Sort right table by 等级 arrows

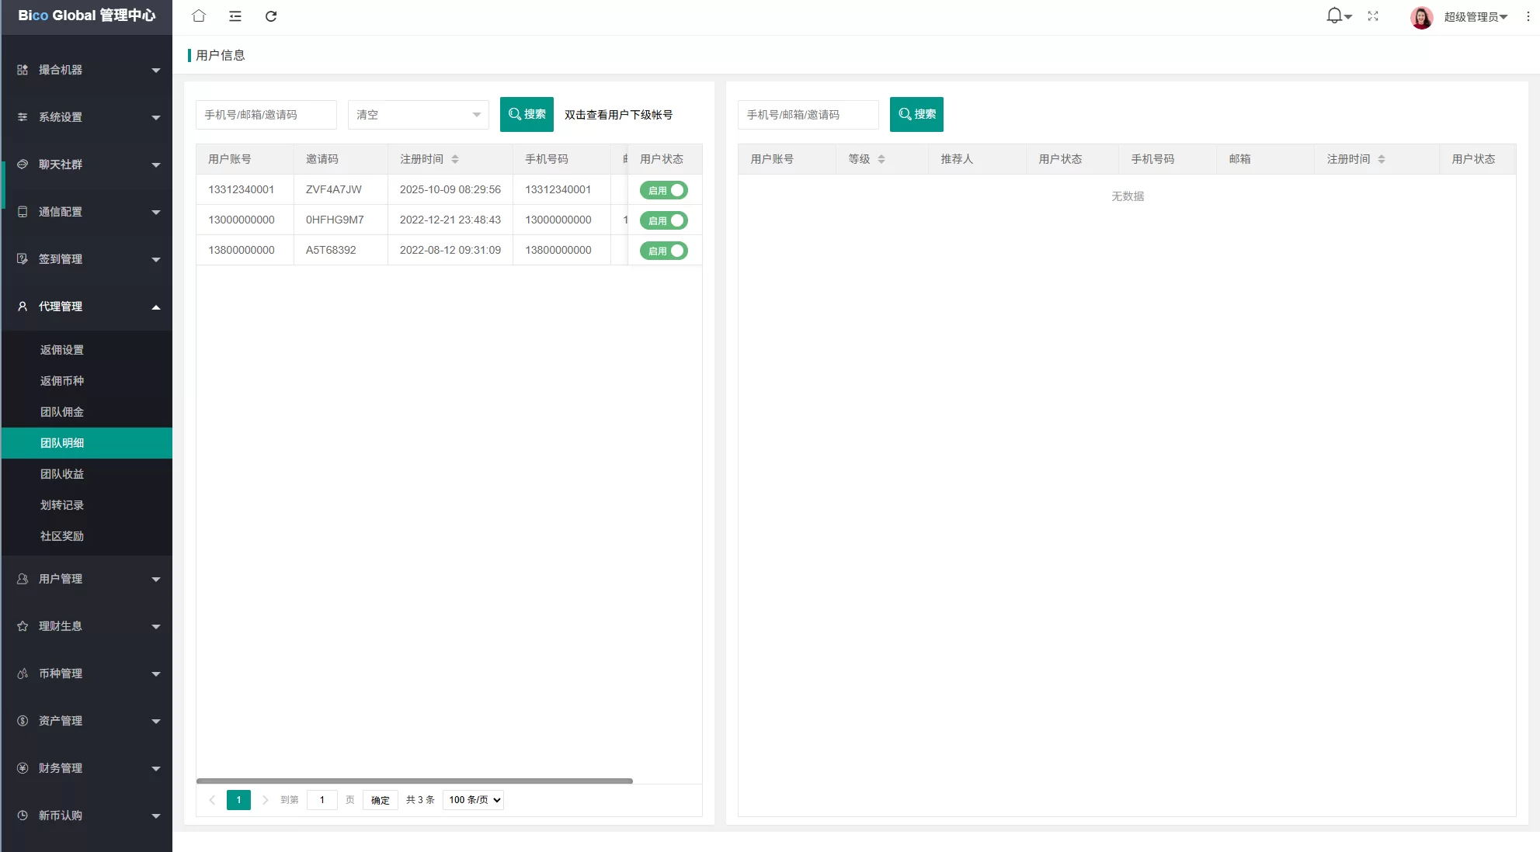tap(881, 159)
